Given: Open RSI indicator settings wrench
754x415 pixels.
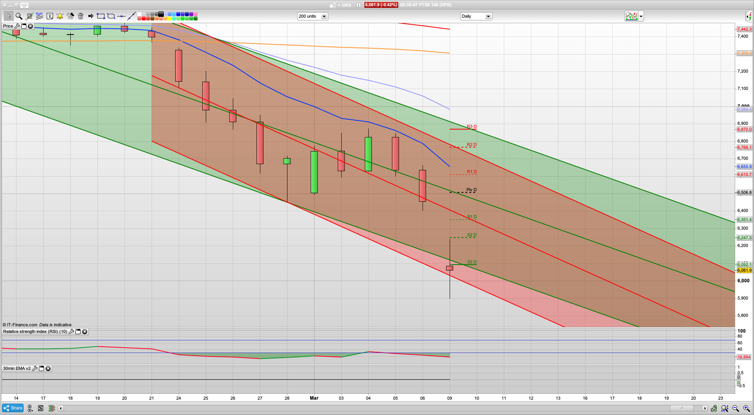Looking at the screenshot, I should [71, 332].
